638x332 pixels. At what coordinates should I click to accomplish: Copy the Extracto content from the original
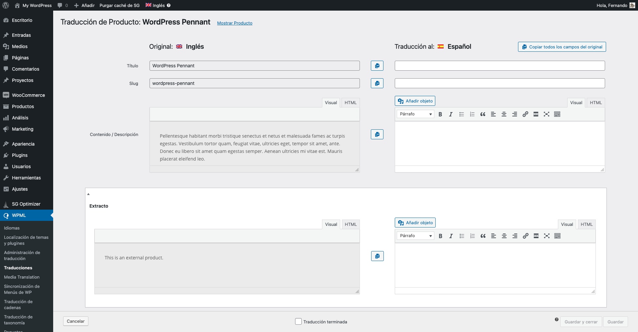point(377,256)
